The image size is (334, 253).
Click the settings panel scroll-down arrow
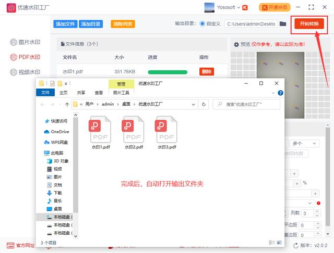point(328,234)
